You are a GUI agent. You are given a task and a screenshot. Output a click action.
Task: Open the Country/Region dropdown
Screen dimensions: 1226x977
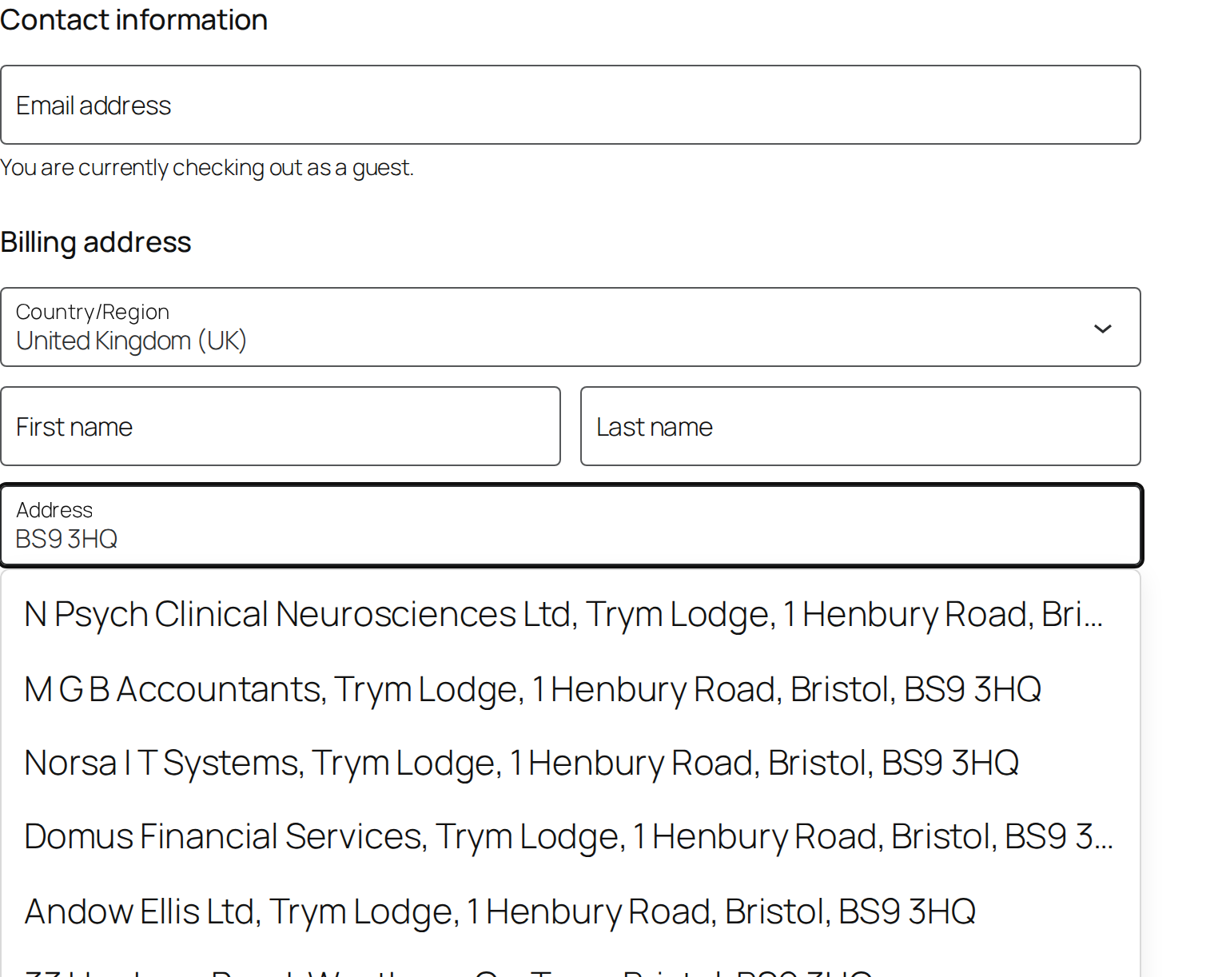(x=571, y=327)
